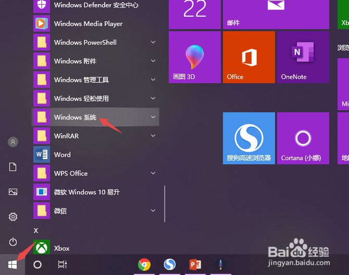This screenshot has width=349, height=275.
Task: Click the Power button icon
Action: 13,242
